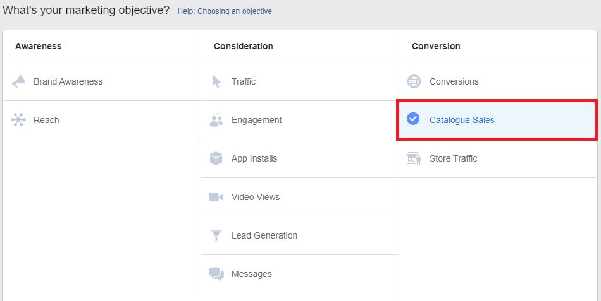Click the Store Traffic shop icon
The height and width of the screenshot is (301, 601).
[414, 158]
